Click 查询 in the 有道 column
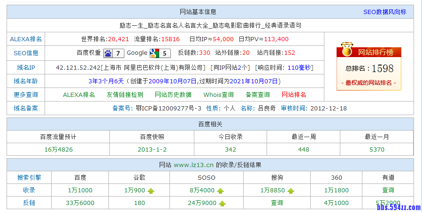422x212 pixels. point(388,190)
